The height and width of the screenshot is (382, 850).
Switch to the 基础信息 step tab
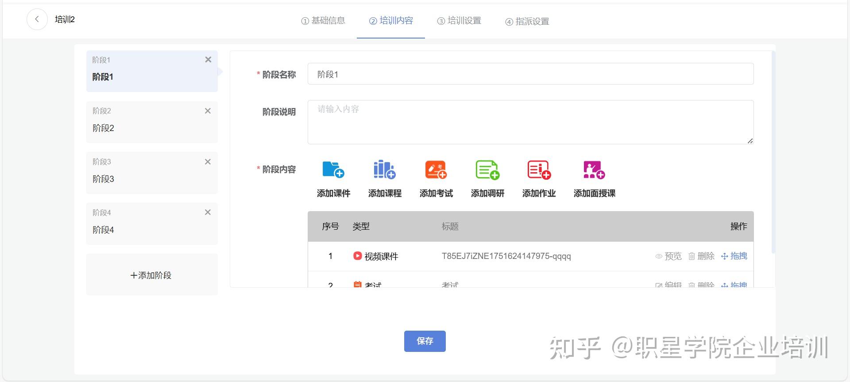coord(323,21)
